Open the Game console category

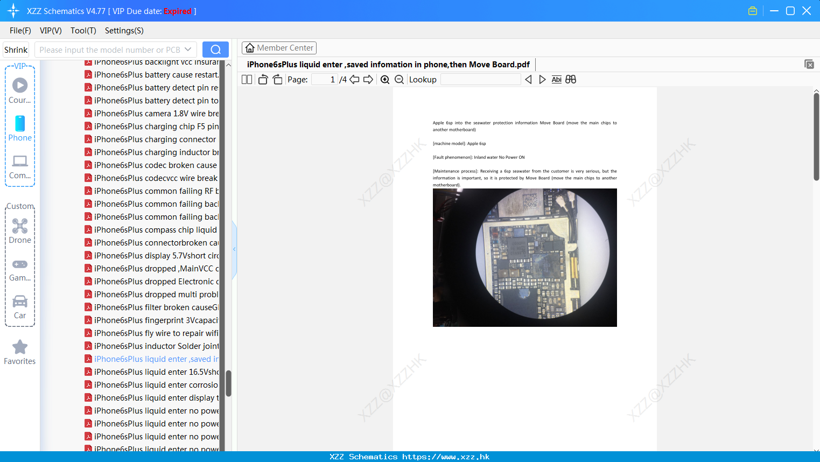[20, 270]
